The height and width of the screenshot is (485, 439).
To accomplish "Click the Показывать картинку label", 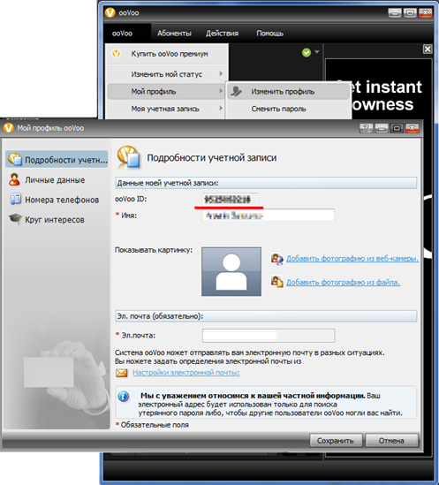I will tap(154, 250).
